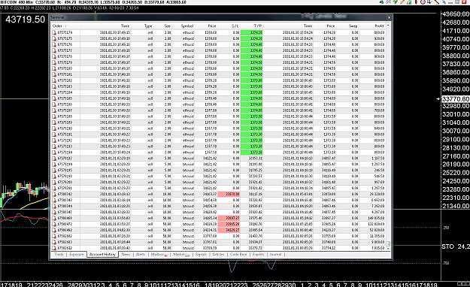Sort by the Swap column header
470x287 pixels.
[353, 26]
